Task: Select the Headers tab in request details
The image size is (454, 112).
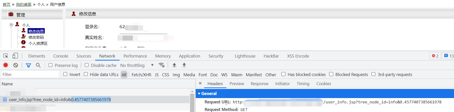Action: 215,83
